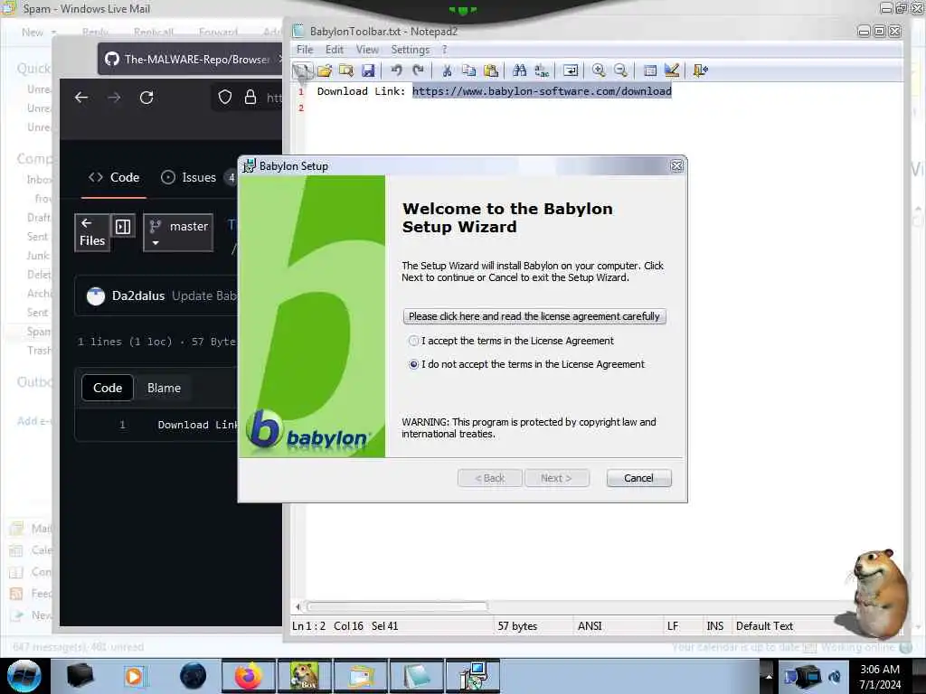Select I accept the terms radio button
The image size is (926, 694).
[413, 341]
